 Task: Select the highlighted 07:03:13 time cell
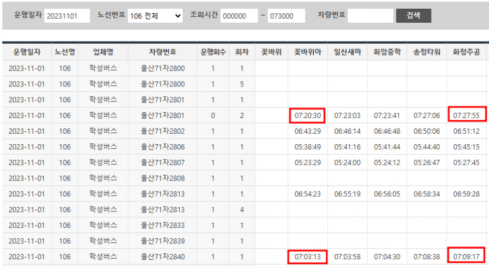[x=307, y=256]
